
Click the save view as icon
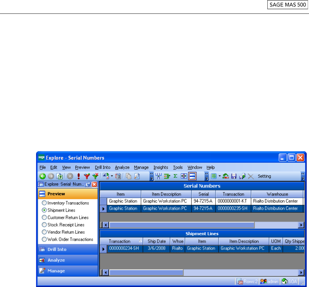pos(242,176)
